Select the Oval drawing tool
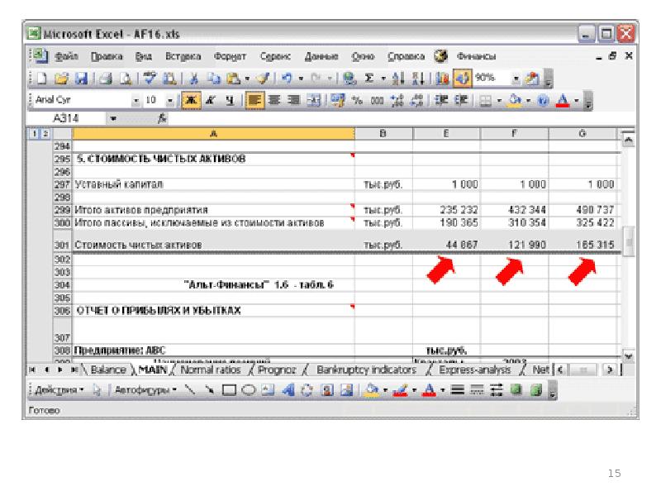Screen dimensions: 661x496 click(x=246, y=389)
